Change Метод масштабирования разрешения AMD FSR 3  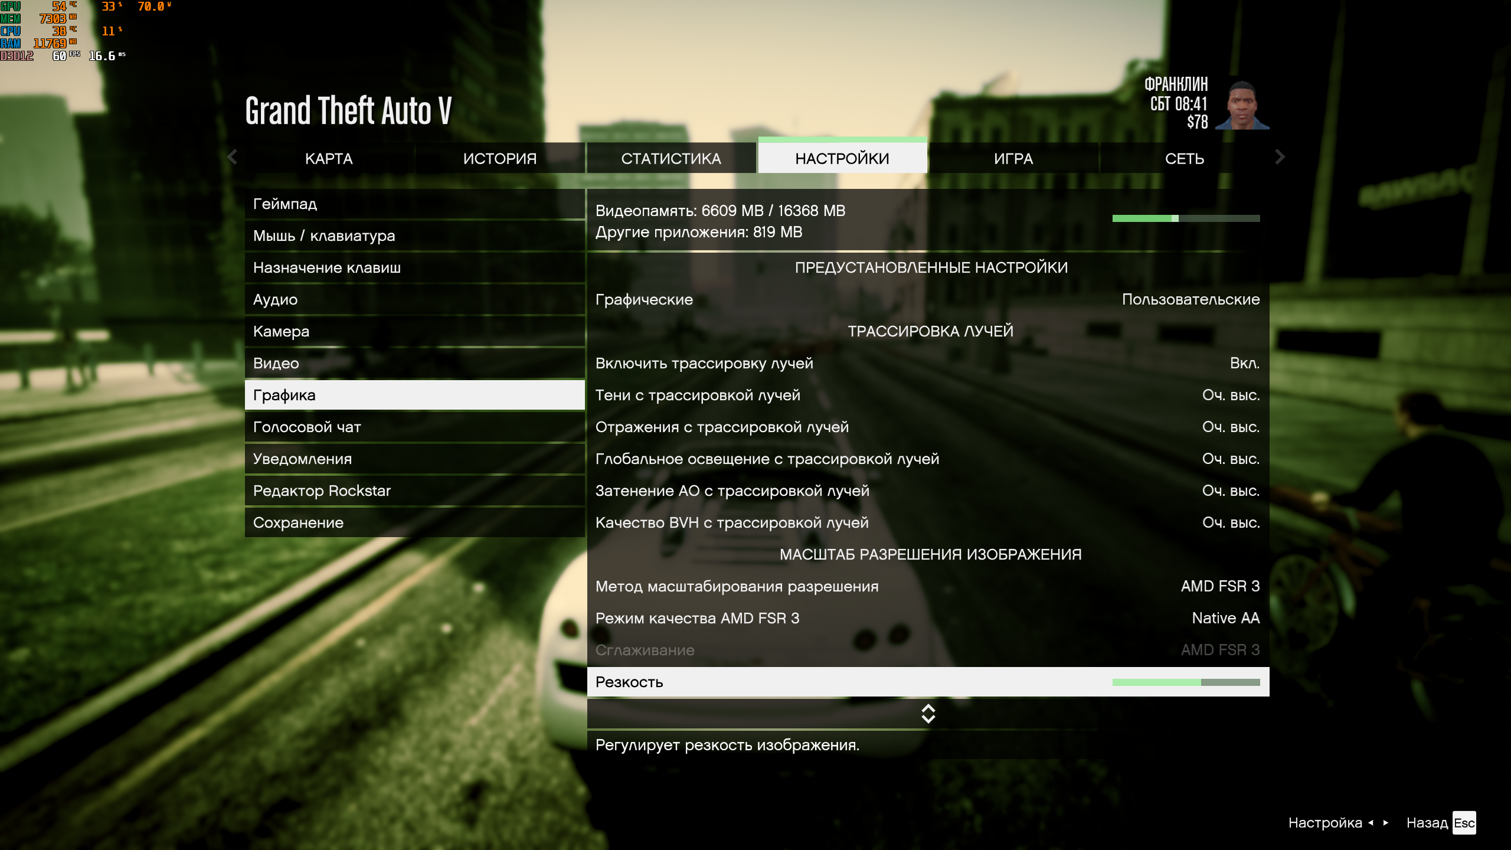coord(928,586)
